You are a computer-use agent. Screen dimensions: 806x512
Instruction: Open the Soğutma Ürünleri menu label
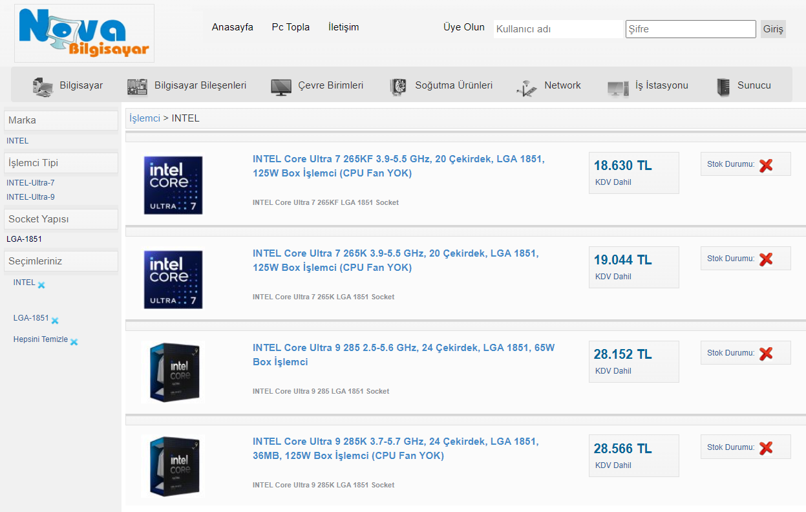click(x=454, y=85)
